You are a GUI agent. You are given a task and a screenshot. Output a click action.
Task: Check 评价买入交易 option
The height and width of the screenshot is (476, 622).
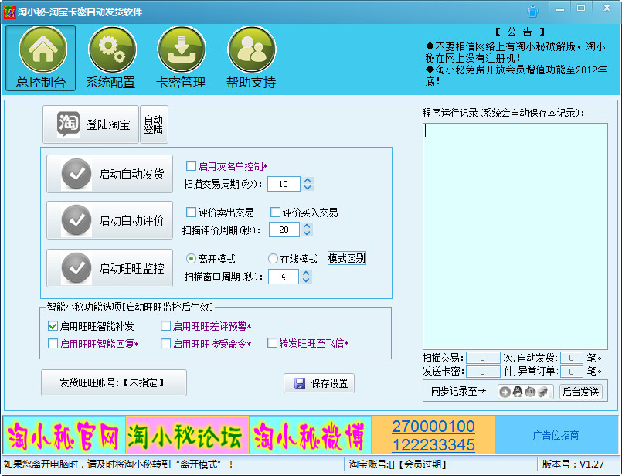[275, 212]
